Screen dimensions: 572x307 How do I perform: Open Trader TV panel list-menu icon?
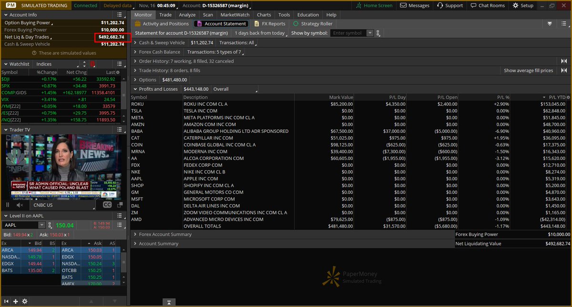pos(120,129)
